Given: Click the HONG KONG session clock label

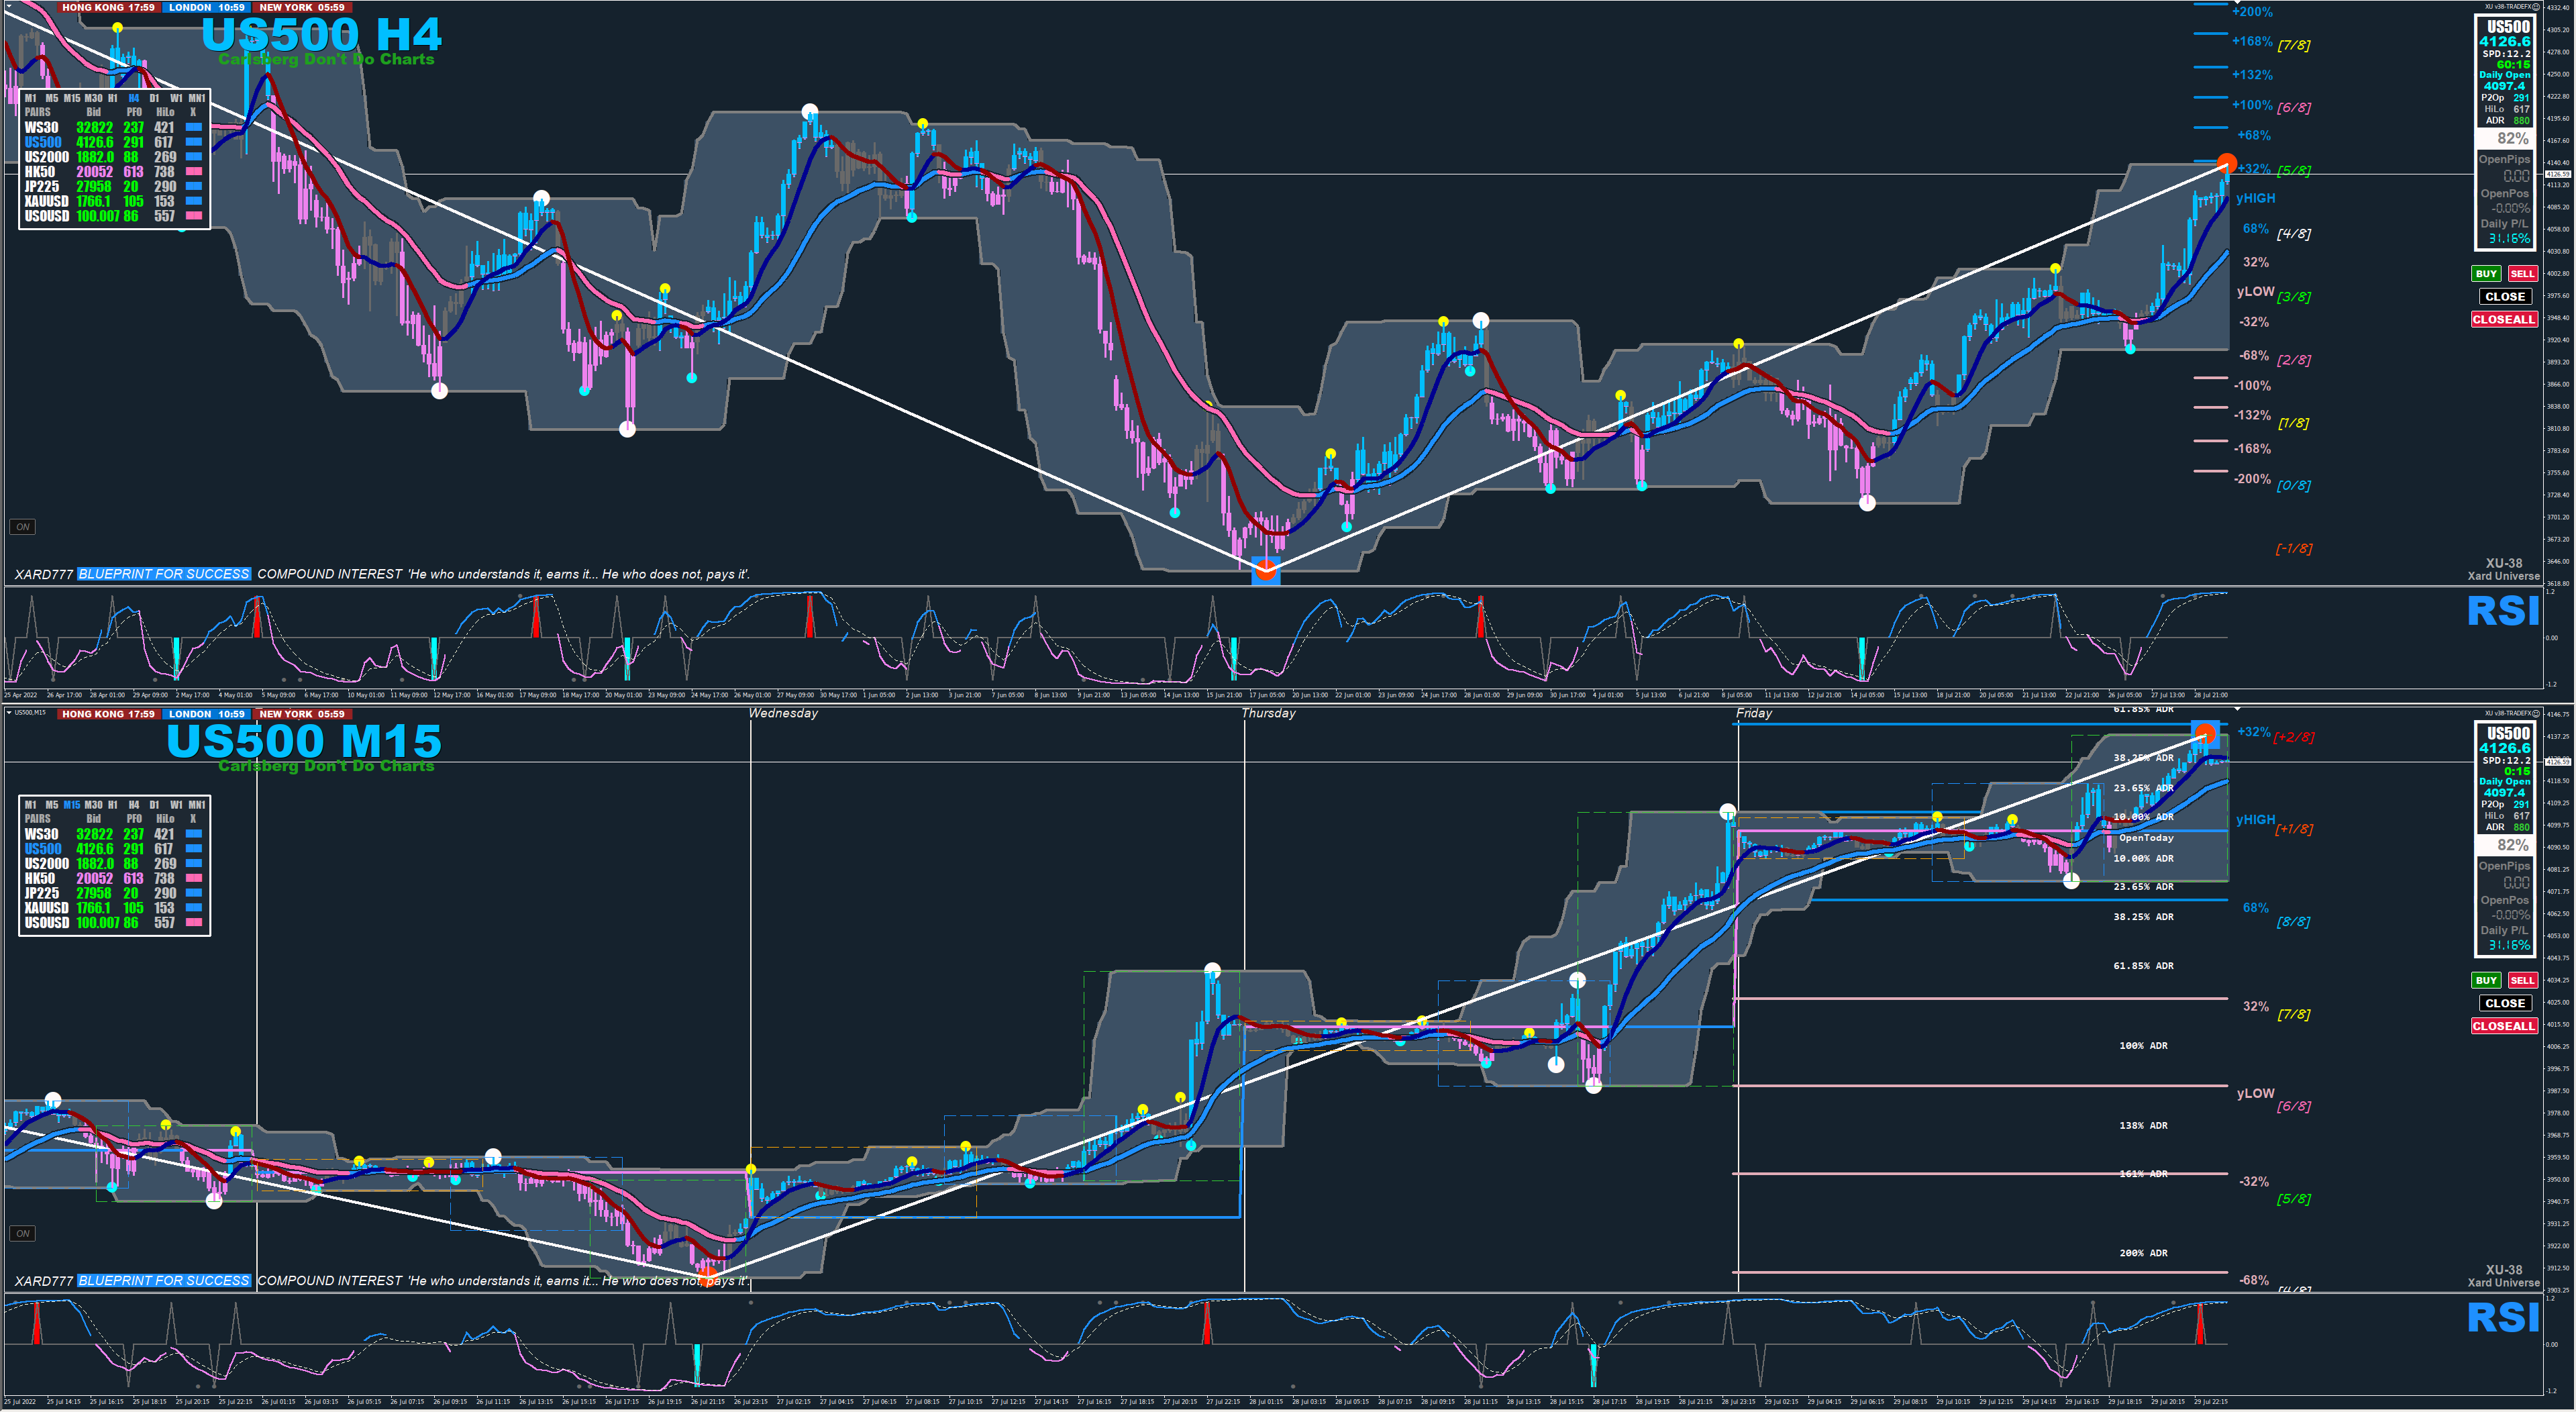Looking at the screenshot, I should coord(108,7).
